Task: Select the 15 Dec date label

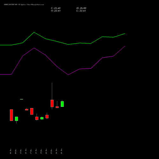Action: click(x=21, y=151)
